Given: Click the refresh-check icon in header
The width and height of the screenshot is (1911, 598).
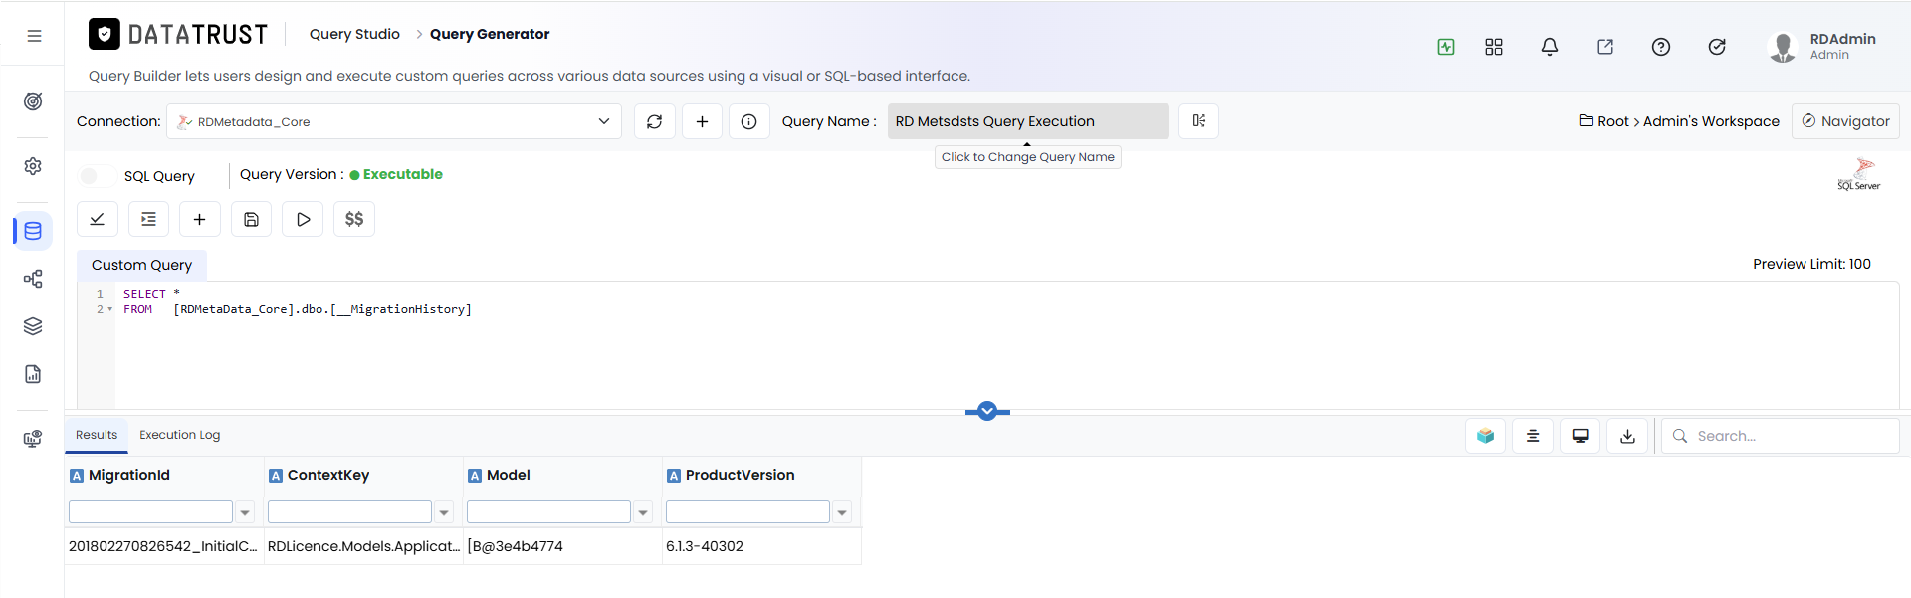Looking at the screenshot, I should (x=1717, y=47).
